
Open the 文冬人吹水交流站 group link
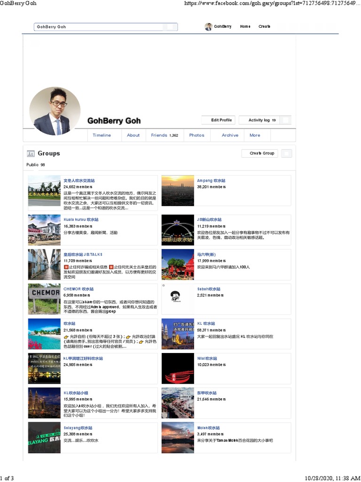[x=79, y=181]
